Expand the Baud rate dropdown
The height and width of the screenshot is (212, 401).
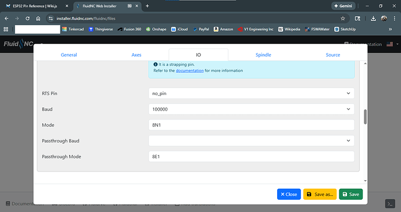click(x=252, y=109)
